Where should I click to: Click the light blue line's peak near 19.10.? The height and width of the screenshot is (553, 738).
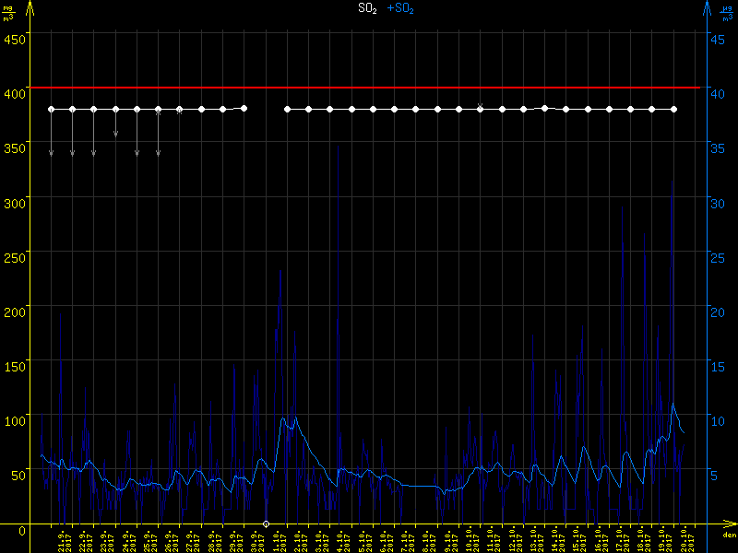673,404
